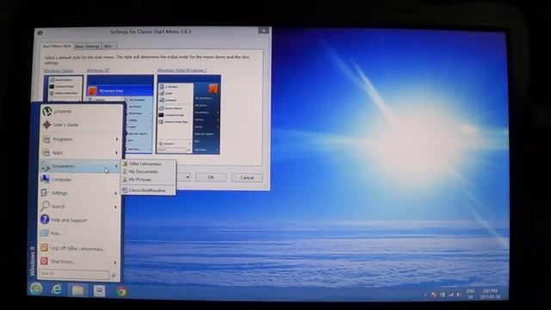Open the dropdown arrow beside the OK button

click(188, 177)
